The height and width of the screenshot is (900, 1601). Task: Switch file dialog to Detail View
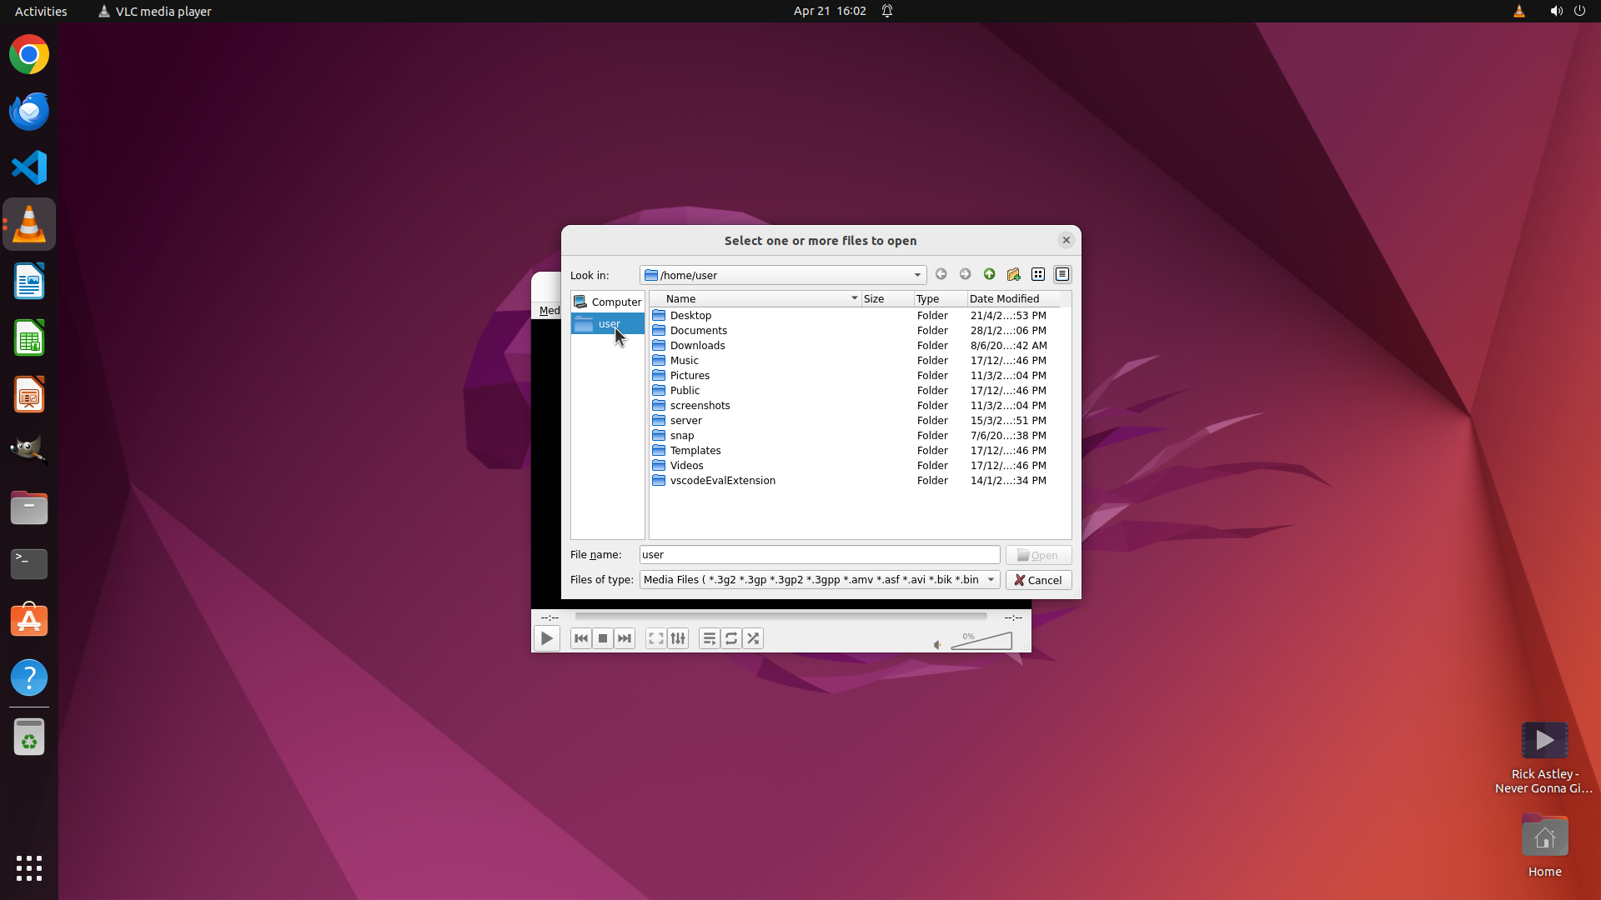(1062, 274)
